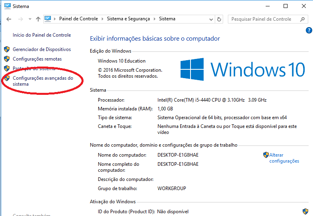Image resolution: width=313 pixels, height=216 pixels.
Task: Open Sistema e Segurança breadcrumb
Action: (x=128, y=19)
